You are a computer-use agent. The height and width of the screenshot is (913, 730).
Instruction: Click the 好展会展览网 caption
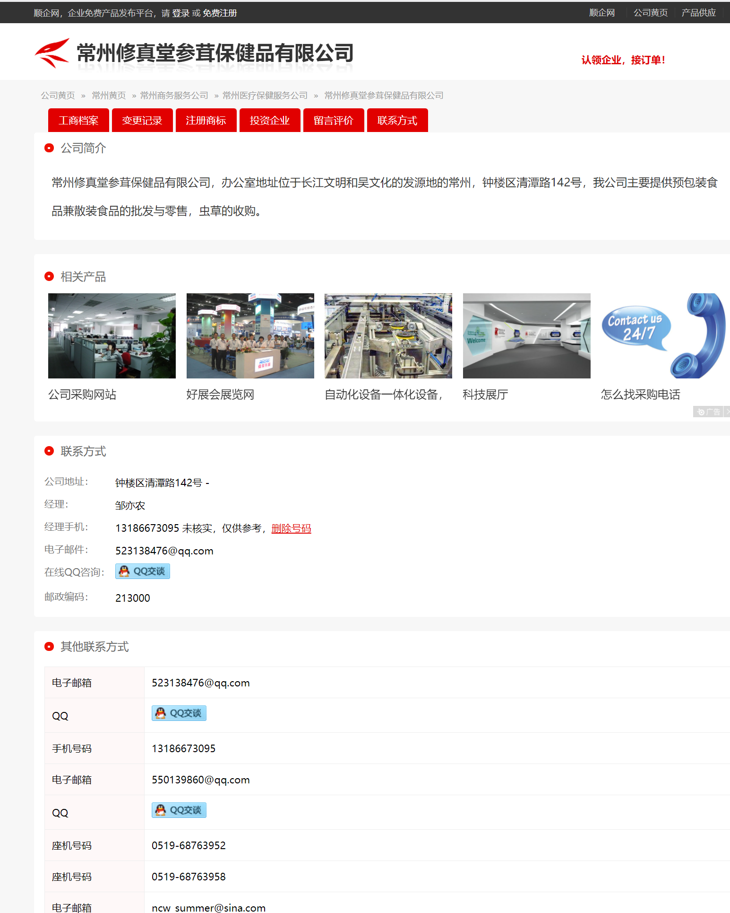click(x=220, y=395)
